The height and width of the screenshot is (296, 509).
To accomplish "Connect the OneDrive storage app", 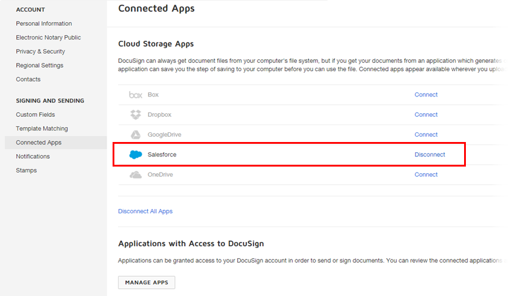I will (x=426, y=175).
